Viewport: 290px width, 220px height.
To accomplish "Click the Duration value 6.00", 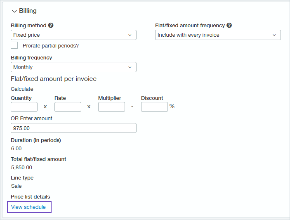I will pyautogui.click(x=17, y=148).
